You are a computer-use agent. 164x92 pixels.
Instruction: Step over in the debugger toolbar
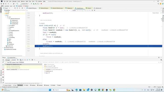[x=20, y=60]
